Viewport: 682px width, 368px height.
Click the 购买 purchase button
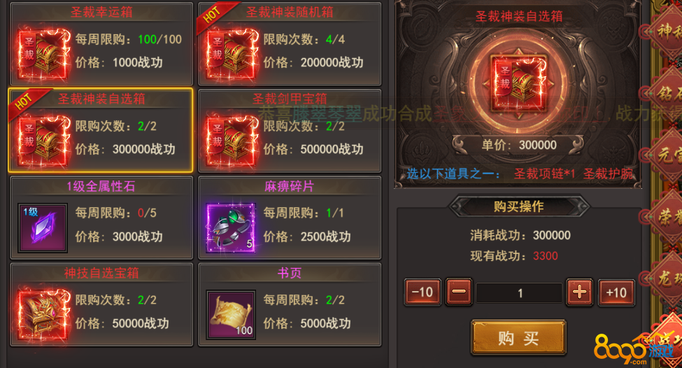[x=518, y=337]
